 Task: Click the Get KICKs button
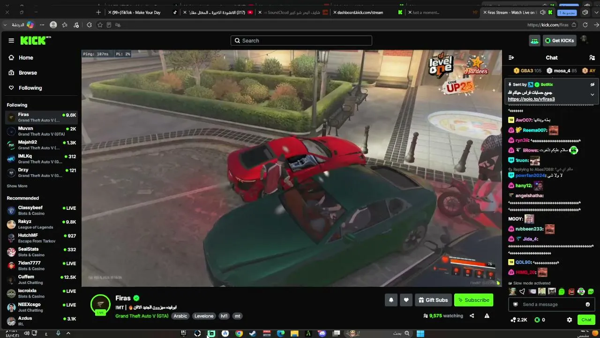[559, 41]
